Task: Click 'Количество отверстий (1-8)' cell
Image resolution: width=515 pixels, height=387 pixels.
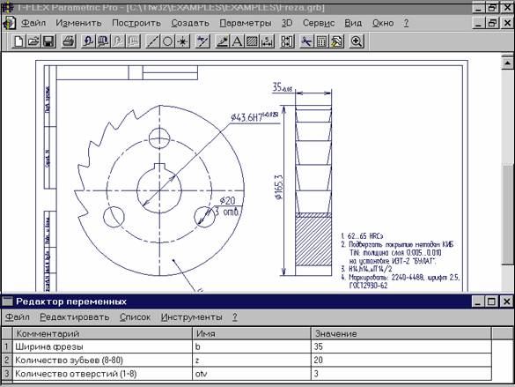Action: (x=102, y=373)
